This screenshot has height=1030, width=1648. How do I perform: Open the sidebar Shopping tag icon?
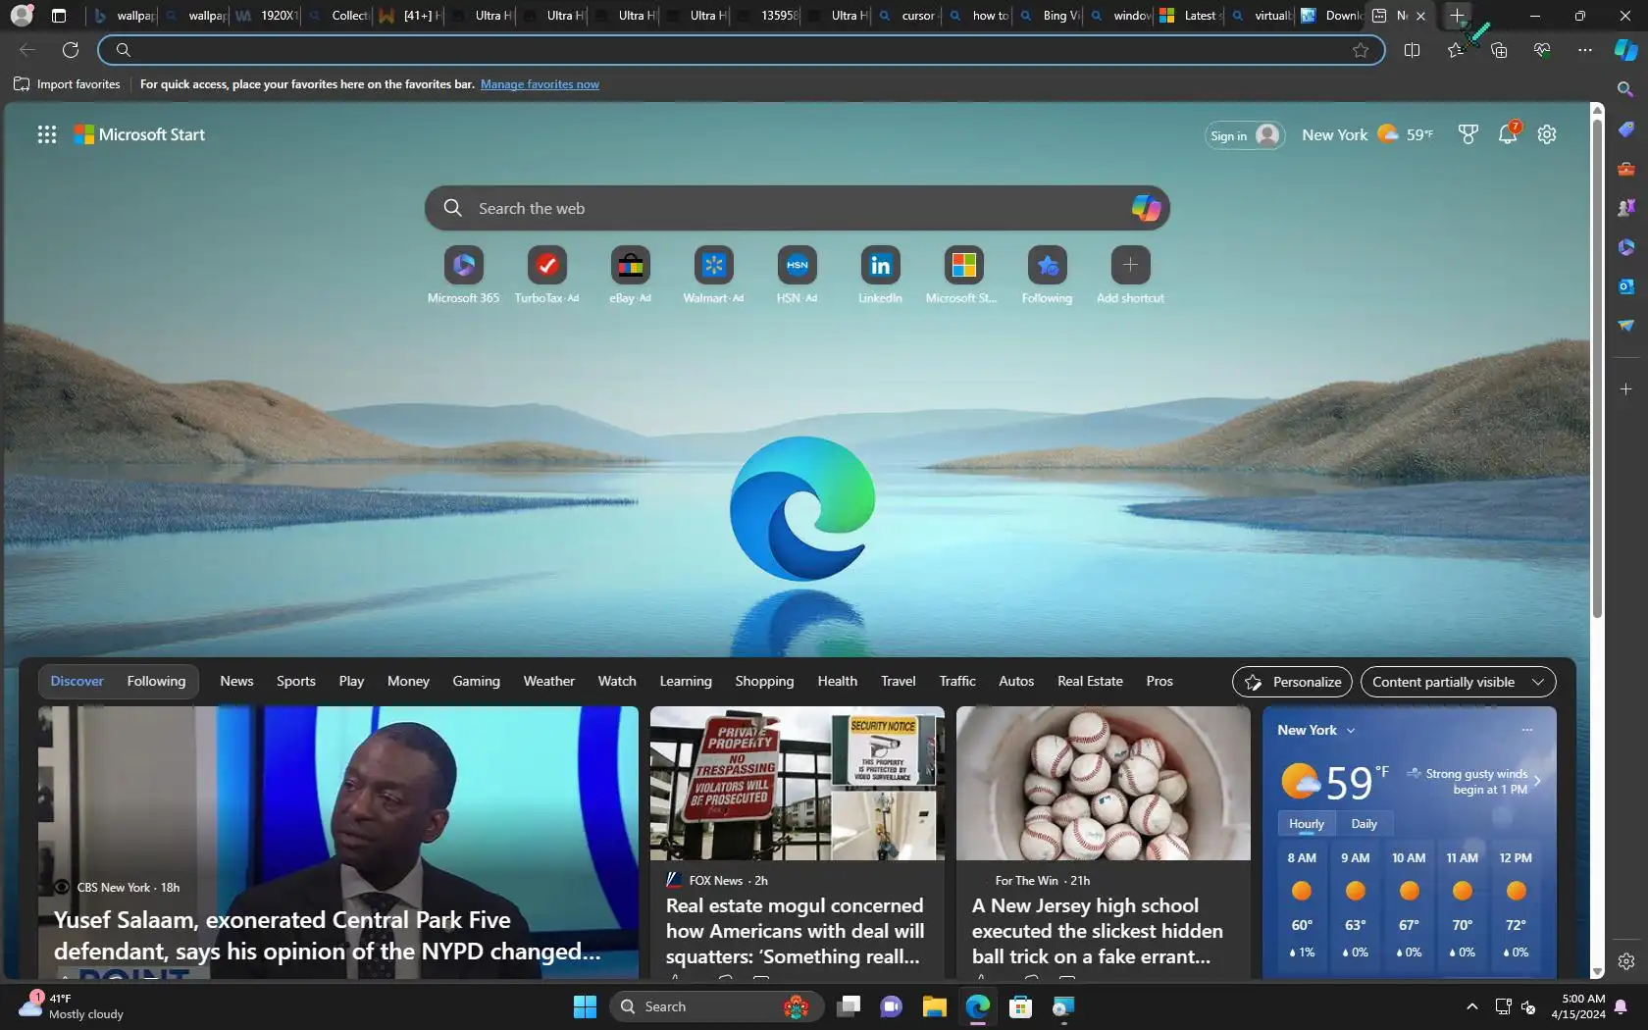pos(1625,129)
